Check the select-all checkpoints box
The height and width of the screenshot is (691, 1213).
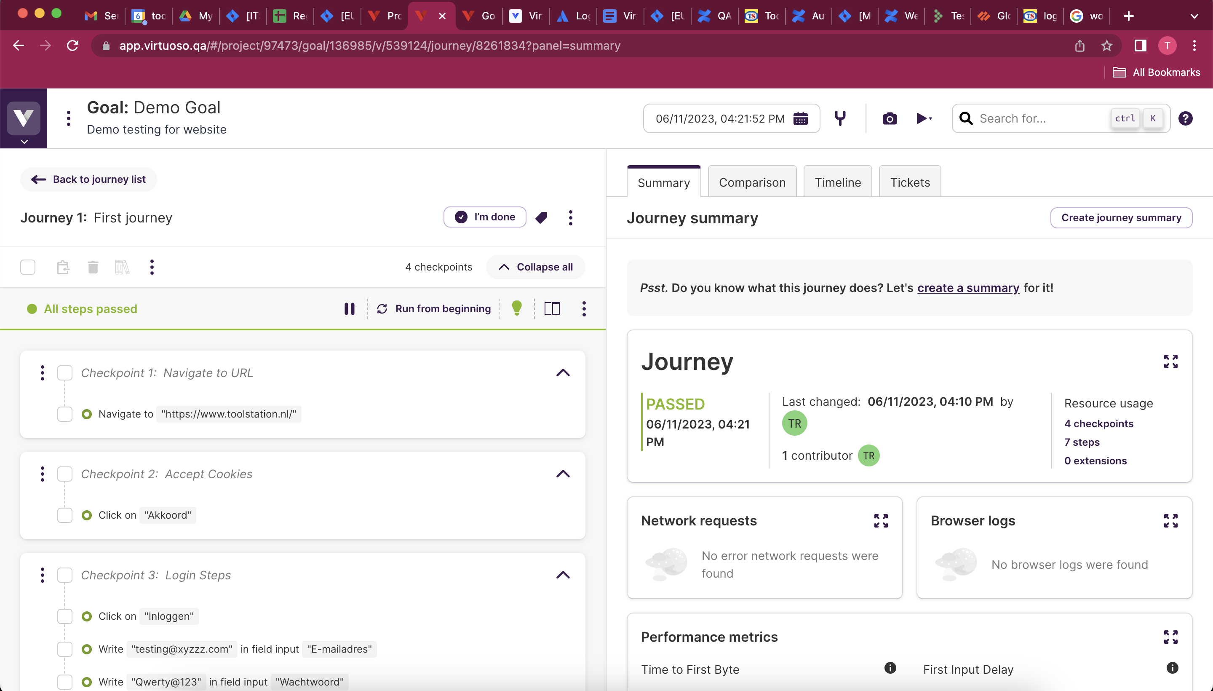(x=27, y=267)
